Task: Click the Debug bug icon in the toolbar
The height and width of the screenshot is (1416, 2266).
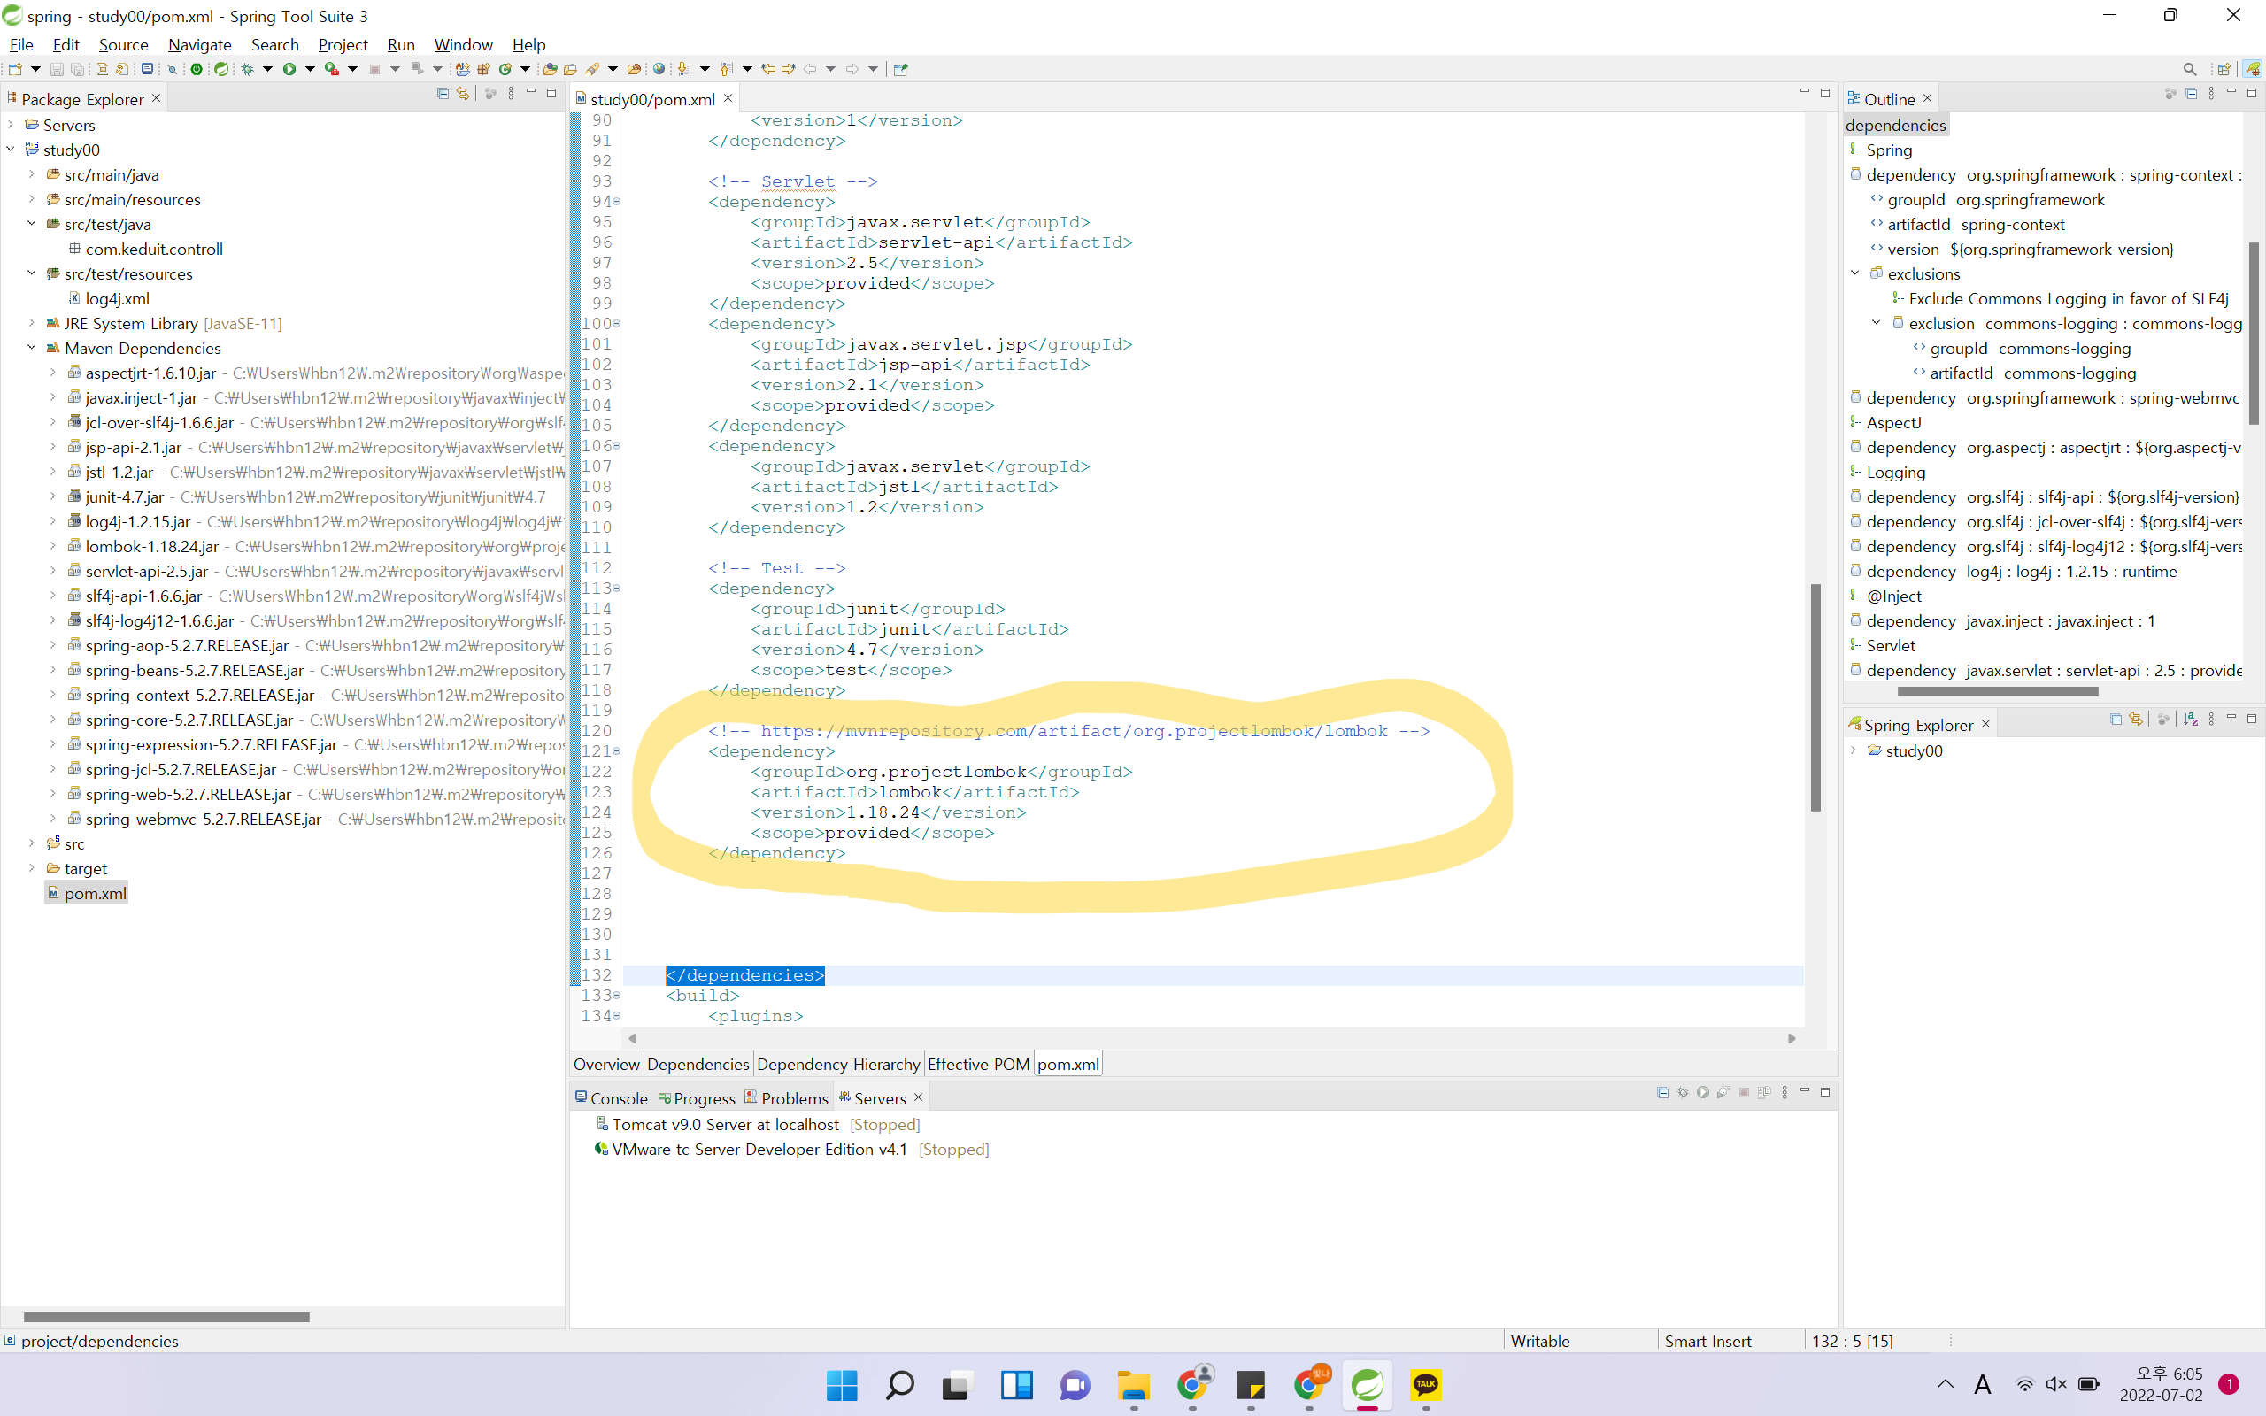Action: point(247,69)
